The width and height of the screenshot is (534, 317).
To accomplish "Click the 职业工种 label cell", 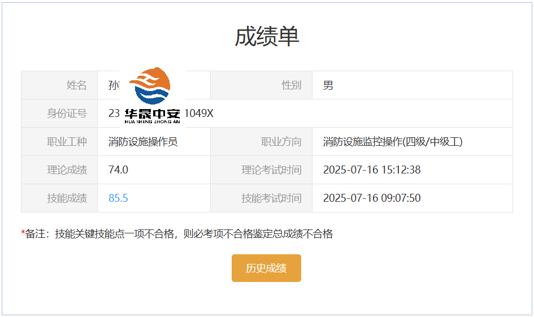I will point(59,142).
